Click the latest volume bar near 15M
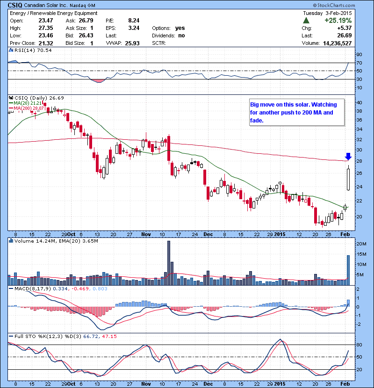Viewport: 374px width, 388px height. coord(348,270)
